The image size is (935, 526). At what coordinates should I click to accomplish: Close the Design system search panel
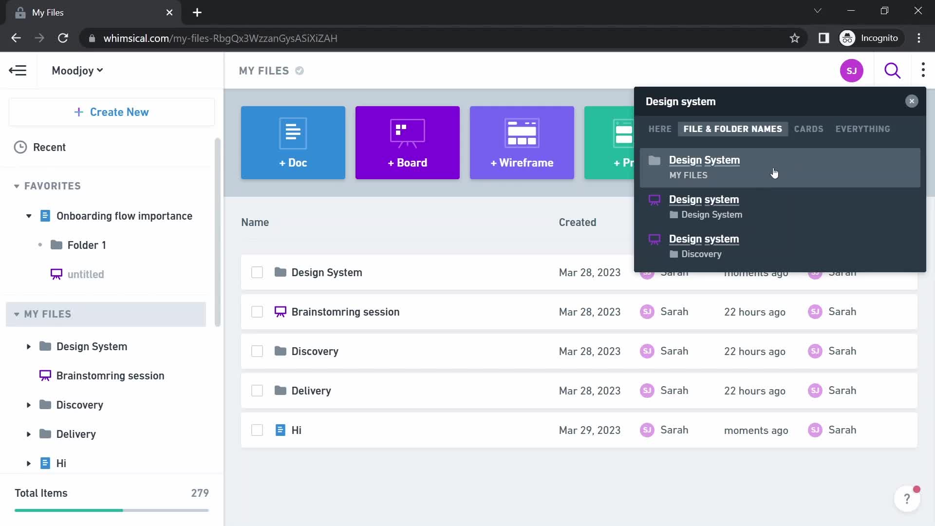click(911, 101)
